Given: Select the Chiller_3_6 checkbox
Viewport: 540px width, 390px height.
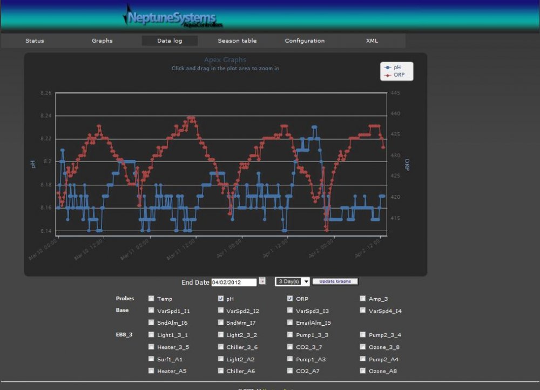Looking at the screenshot, I should coord(221,347).
